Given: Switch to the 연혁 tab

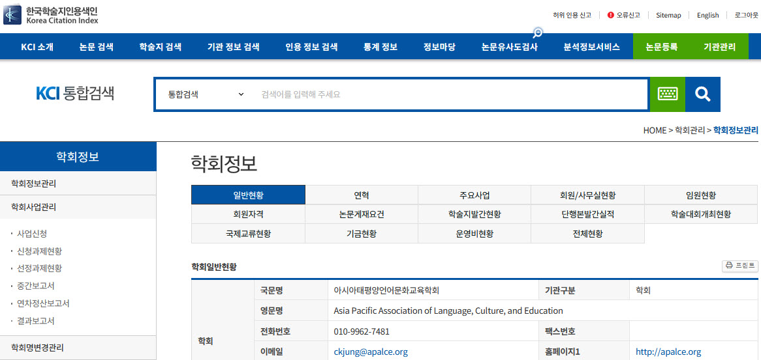Looking at the screenshot, I should pos(361,195).
